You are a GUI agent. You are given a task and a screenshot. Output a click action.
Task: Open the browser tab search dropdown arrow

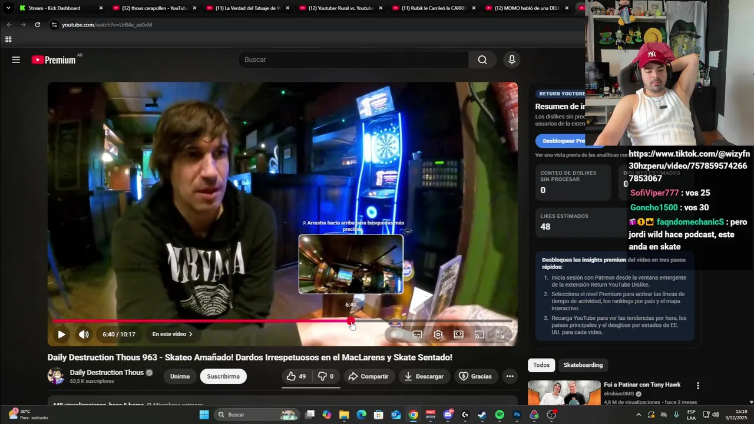click(8, 8)
